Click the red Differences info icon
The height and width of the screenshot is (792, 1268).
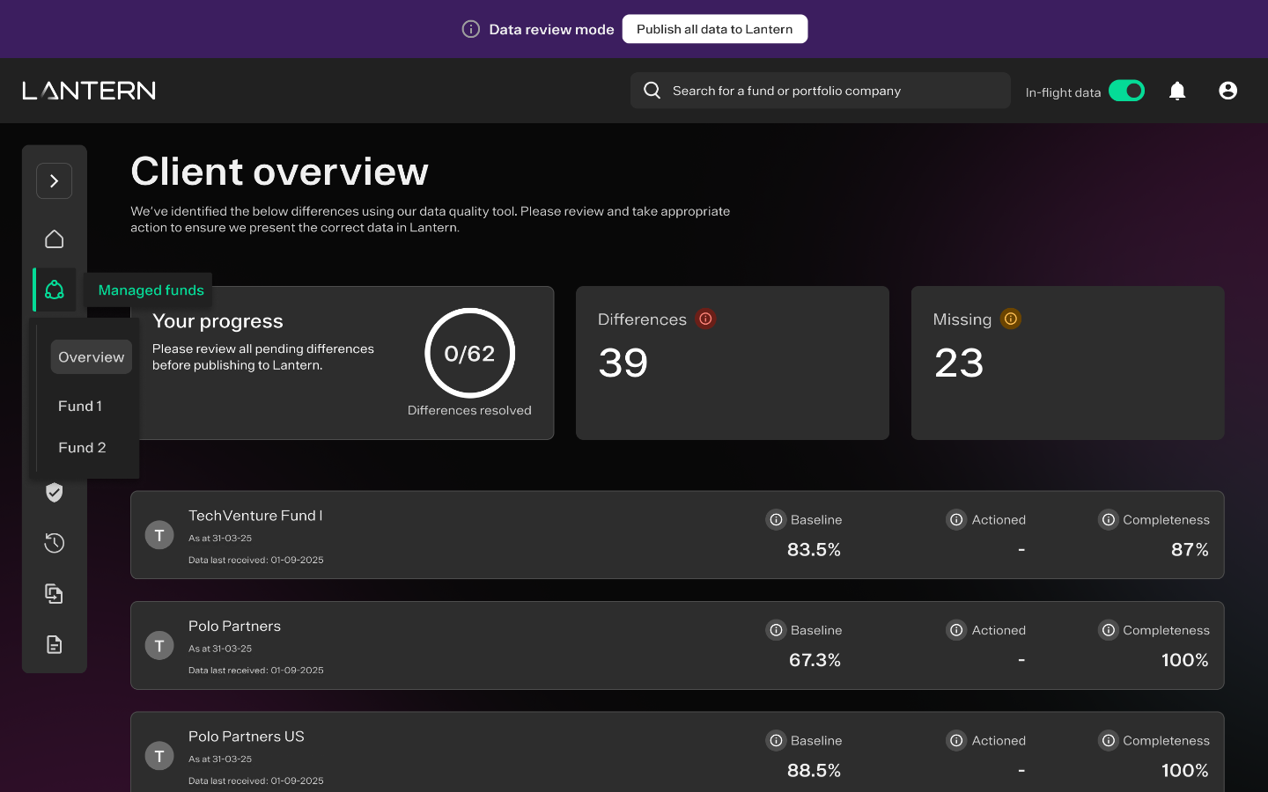point(705,319)
